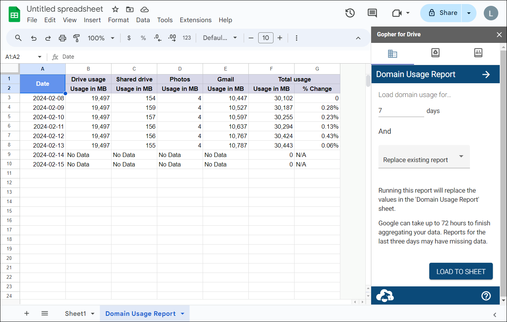Open more number formats 123
507x322 pixels.
click(x=187, y=38)
